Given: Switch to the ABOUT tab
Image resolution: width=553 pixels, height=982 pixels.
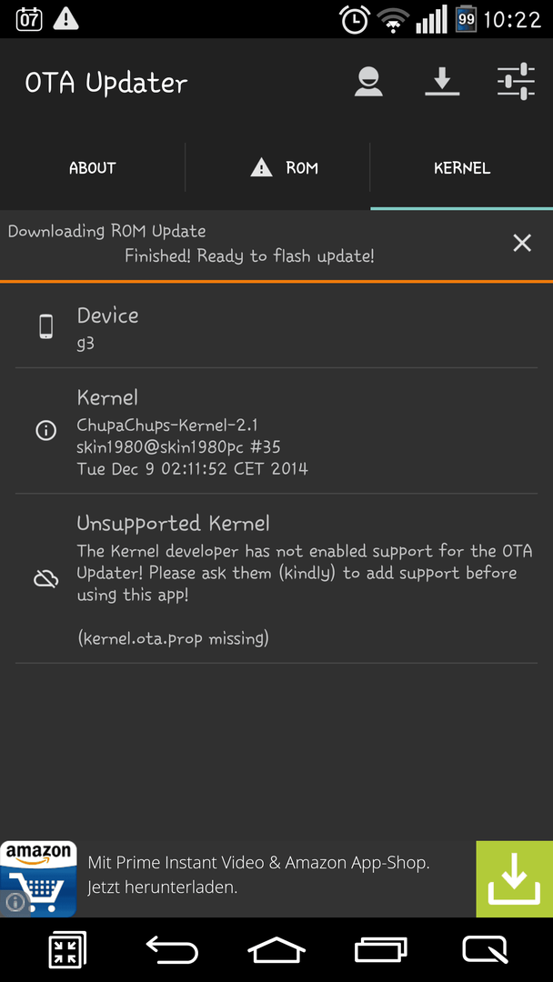Looking at the screenshot, I should pos(93,168).
